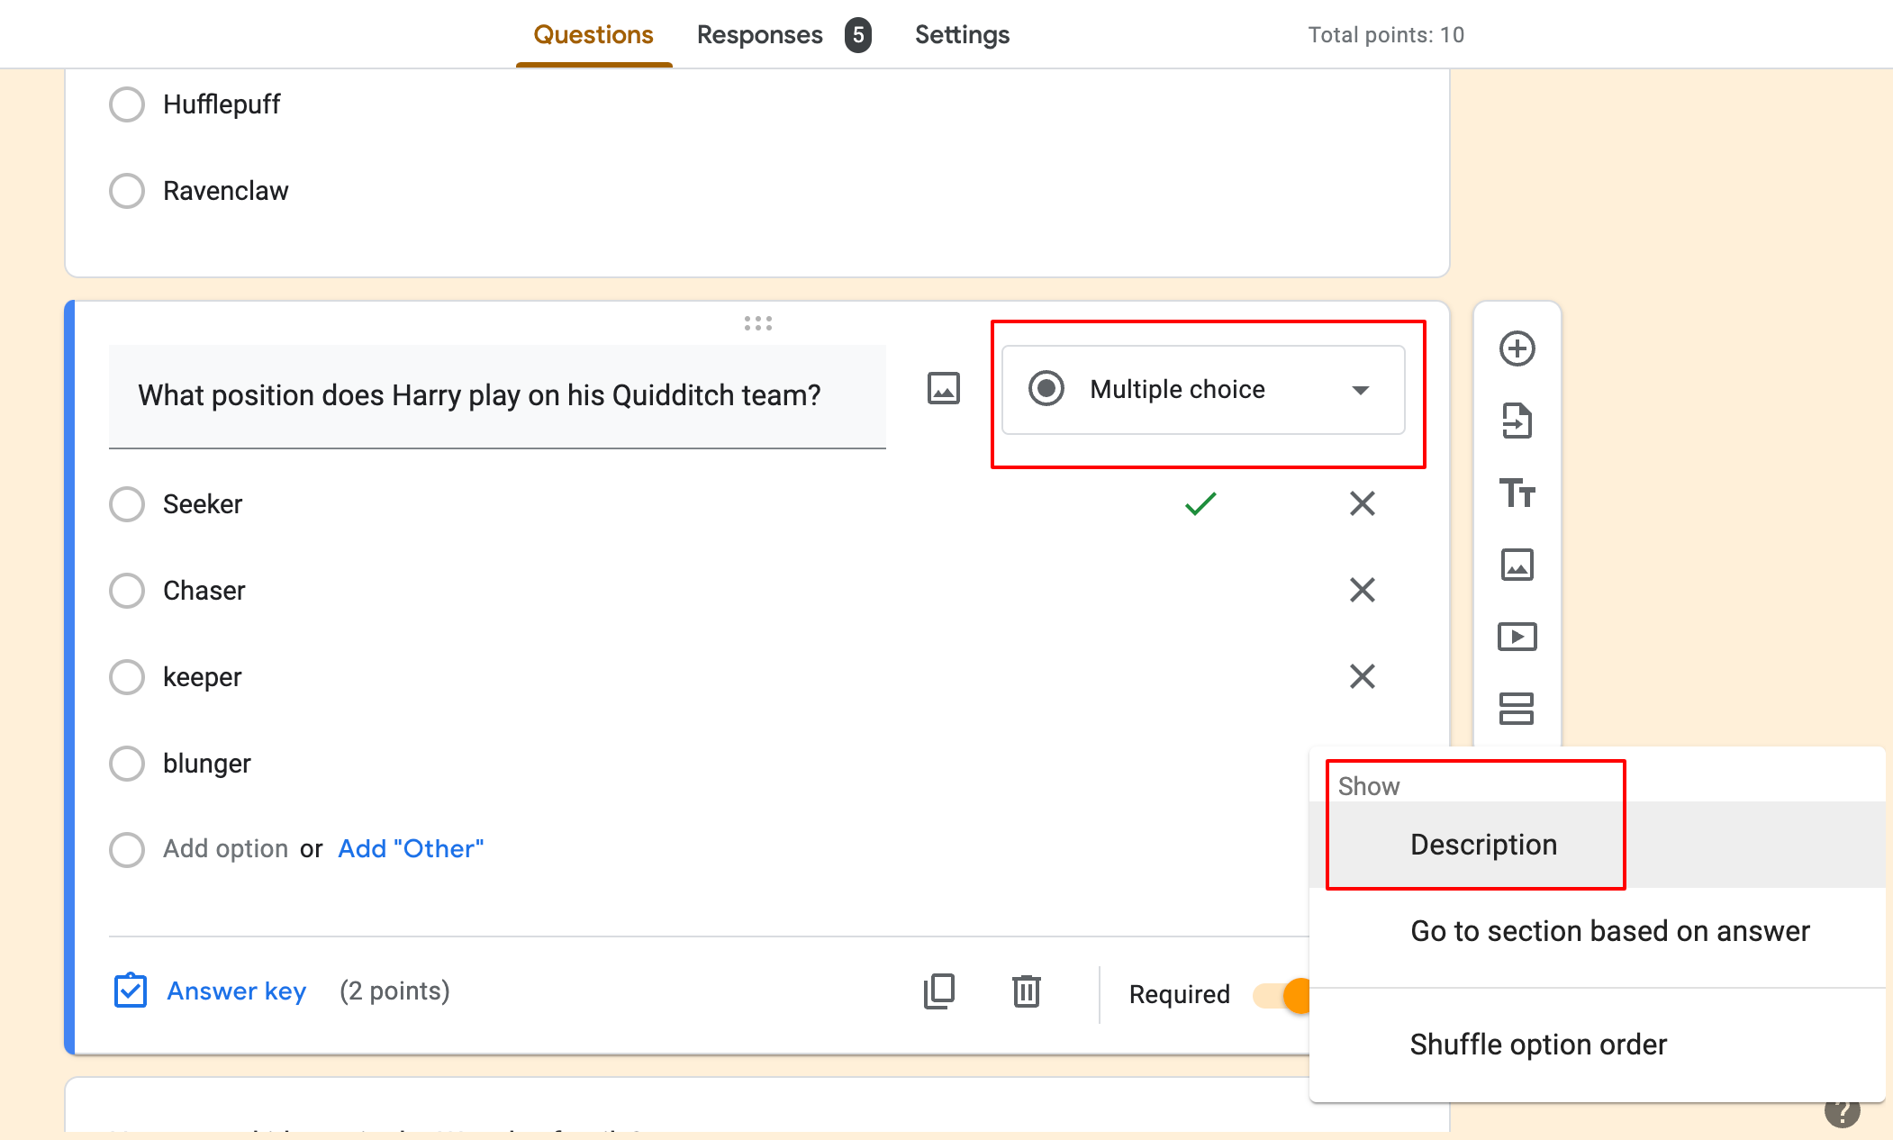This screenshot has height=1140, width=1893.
Task: Remove the Chaser option
Action: [x=1362, y=590]
